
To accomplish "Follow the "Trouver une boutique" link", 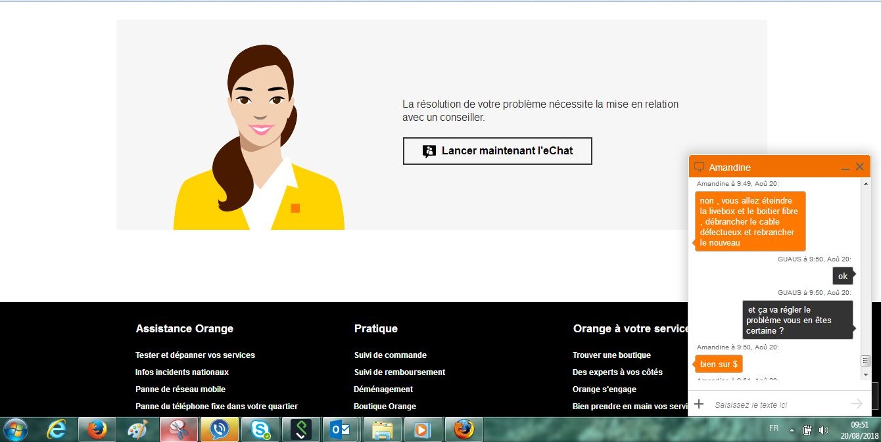I will 611,355.
